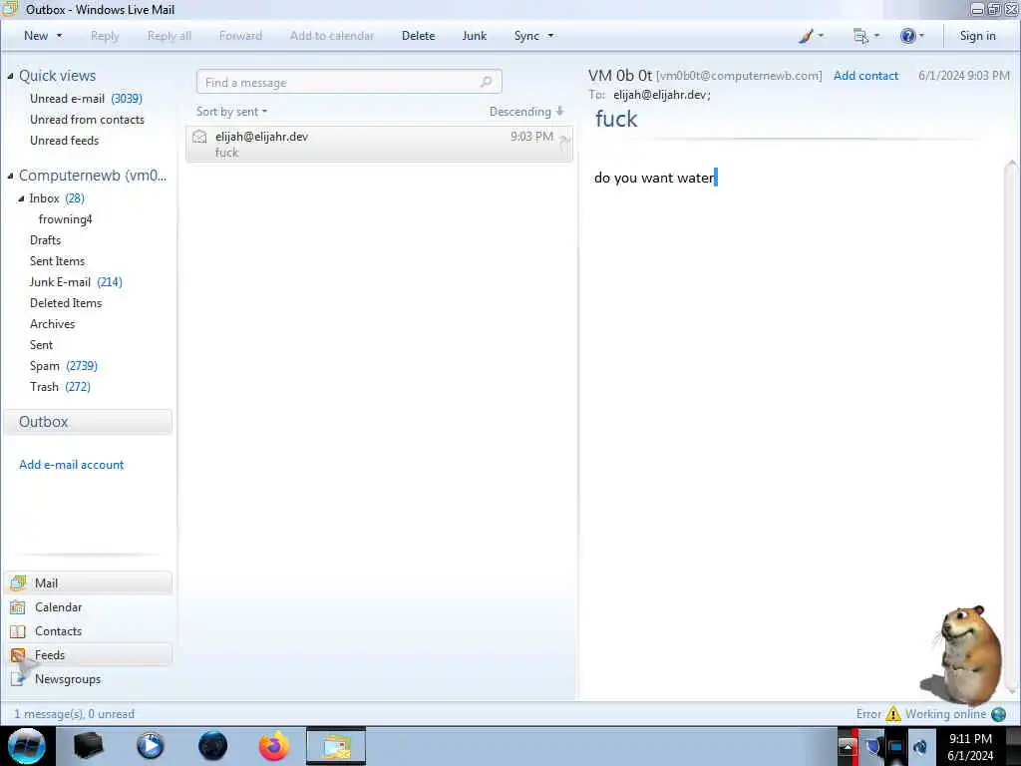Screen dimensions: 1021x766
Task: Open the Help dropdown arrow
Action: pyautogui.click(x=921, y=36)
